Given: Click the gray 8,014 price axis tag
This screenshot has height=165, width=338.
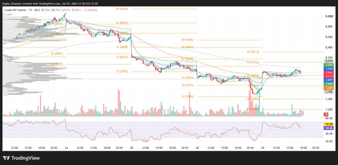Looking at the screenshot, I should coord(329,61).
